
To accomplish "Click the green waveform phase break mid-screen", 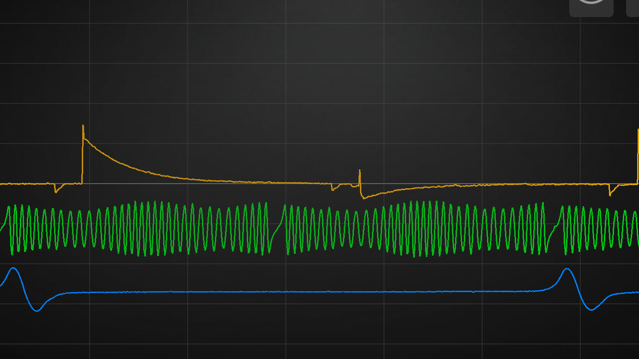I will point(276,231).
